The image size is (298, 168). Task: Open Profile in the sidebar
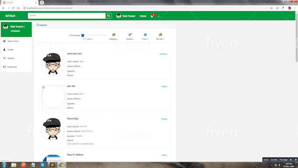click(x=11, y=50)
